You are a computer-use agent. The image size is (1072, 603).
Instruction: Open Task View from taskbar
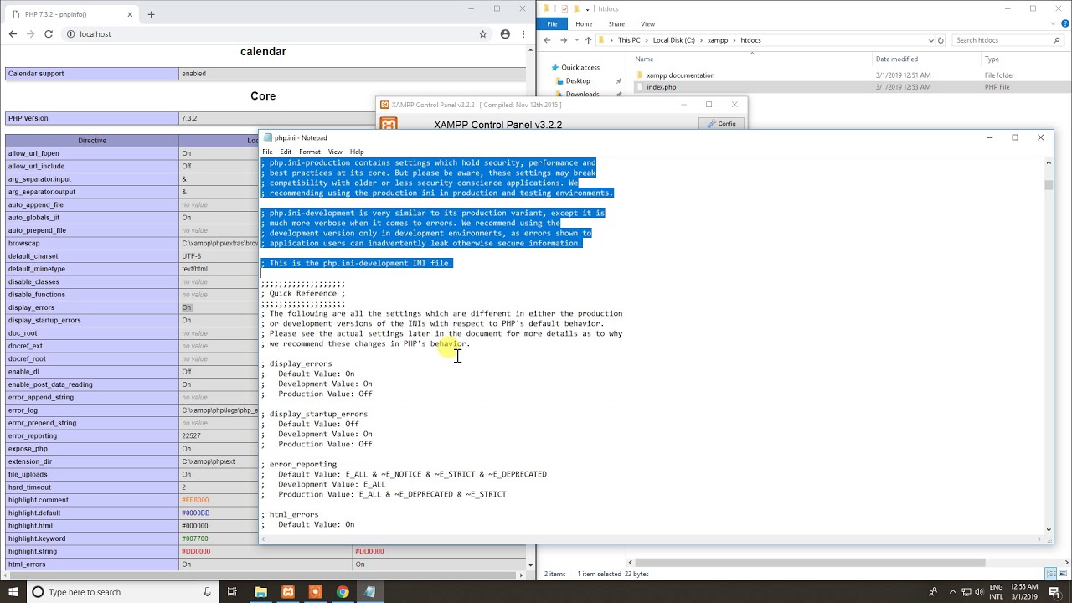click(233, 592)
